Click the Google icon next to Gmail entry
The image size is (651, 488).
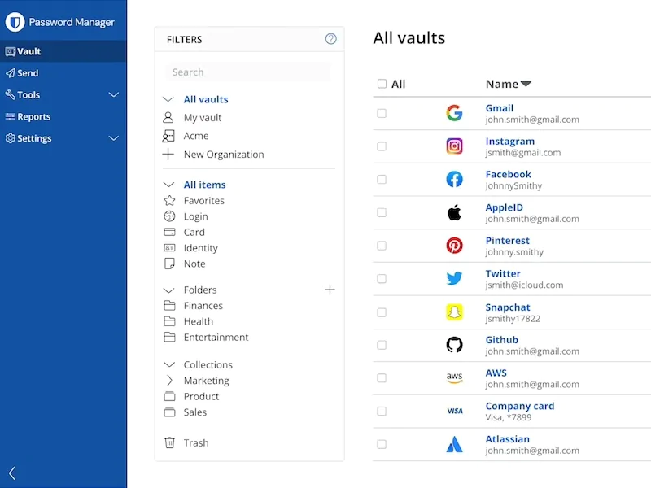point(454,113)
